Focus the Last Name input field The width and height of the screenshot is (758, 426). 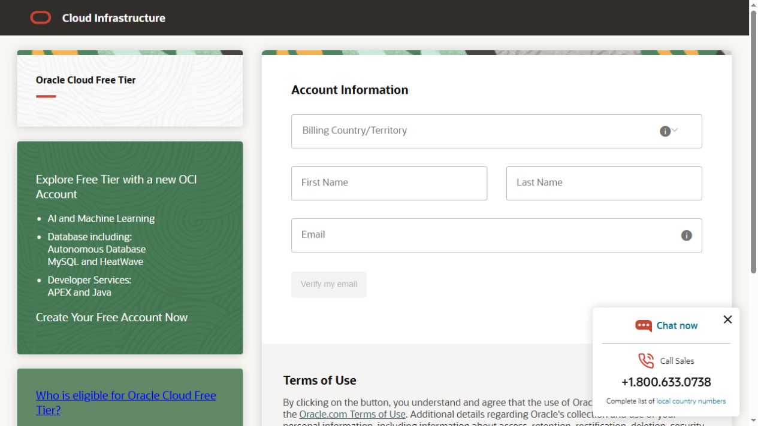604,183
